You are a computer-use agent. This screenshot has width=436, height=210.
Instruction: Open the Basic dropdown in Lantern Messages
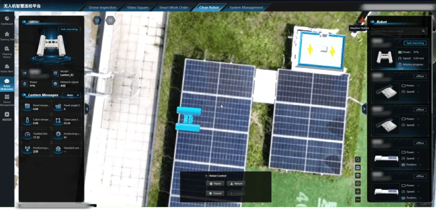(x=72, y=95)
